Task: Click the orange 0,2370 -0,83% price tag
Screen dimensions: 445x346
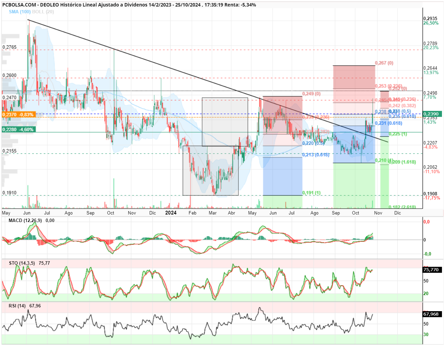Action: pyautogui.click(x=18, y=114)
